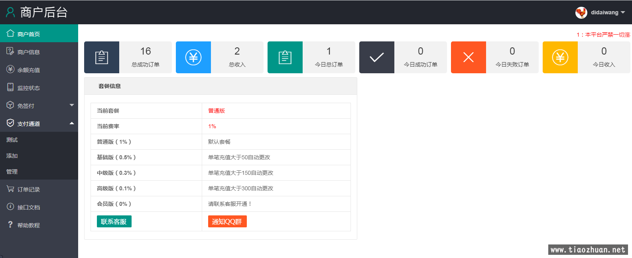This screenshot has width=632, height=258.
Task: Click the 联系客服 button
Action: pos(114,221)
